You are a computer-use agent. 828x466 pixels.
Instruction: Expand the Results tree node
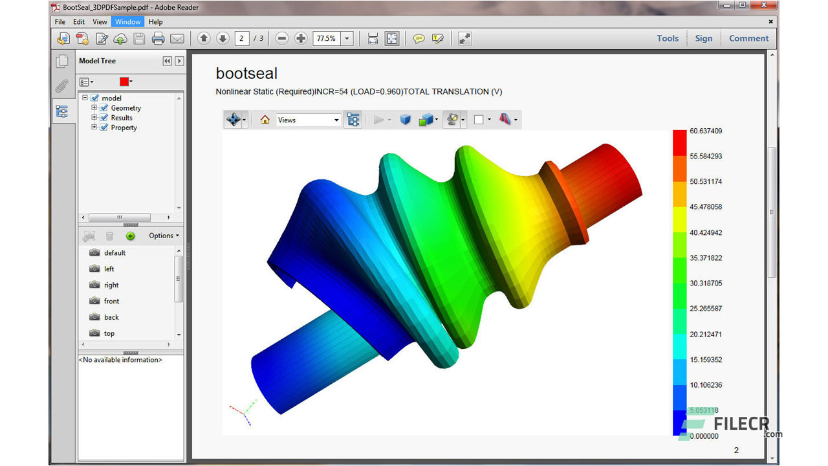pos(94,118)
